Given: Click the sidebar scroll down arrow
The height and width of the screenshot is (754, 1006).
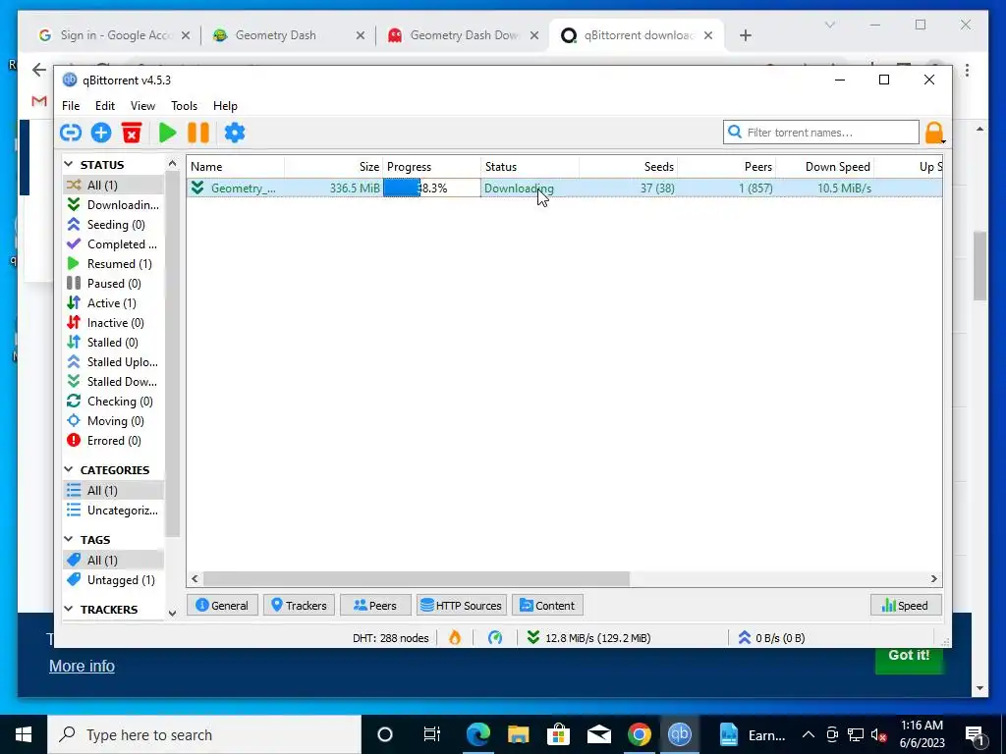Looking at the screenshot, I should pos(172,613).
